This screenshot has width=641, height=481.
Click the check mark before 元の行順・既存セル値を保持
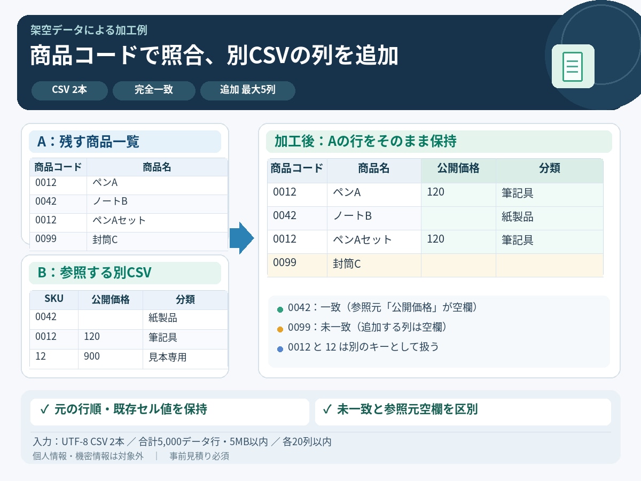[45, 410]
